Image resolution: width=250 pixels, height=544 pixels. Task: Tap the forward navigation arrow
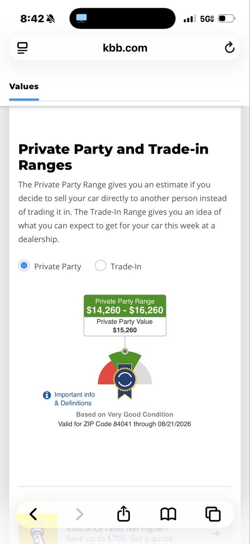pos(80,514)
